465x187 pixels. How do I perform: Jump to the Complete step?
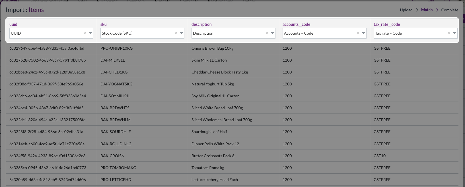click(x=450, y=10)
